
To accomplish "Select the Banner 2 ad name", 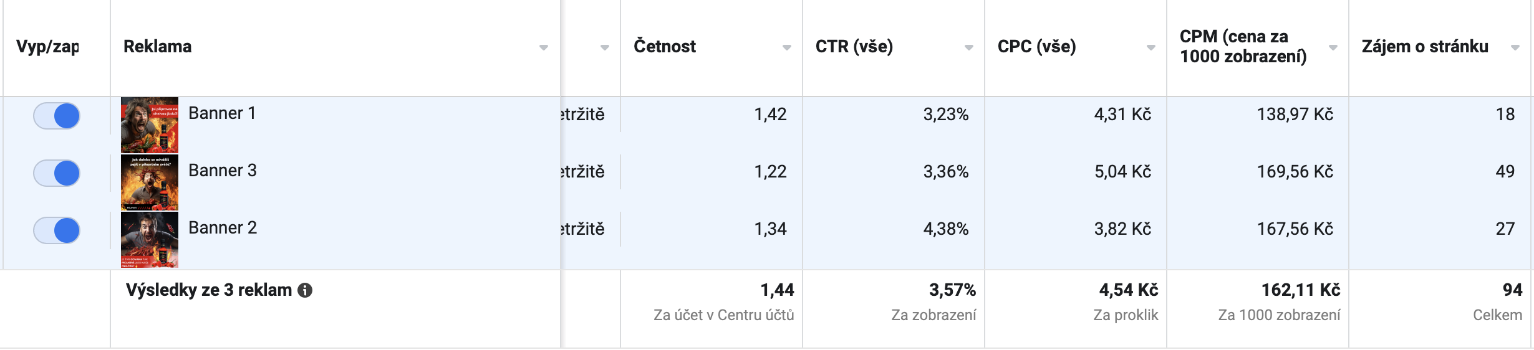I will (223, 228).
